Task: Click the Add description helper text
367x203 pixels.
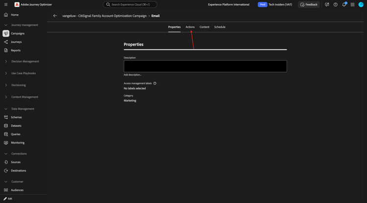Action: (x=133, y=75)
